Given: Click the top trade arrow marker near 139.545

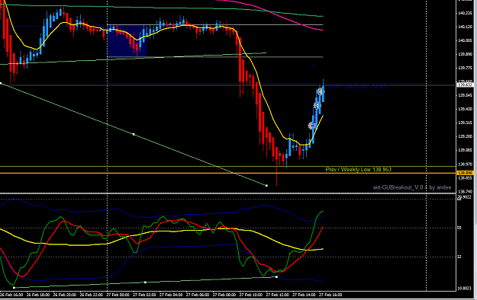Looking at the screenshot, I should [x=321, y=91].
